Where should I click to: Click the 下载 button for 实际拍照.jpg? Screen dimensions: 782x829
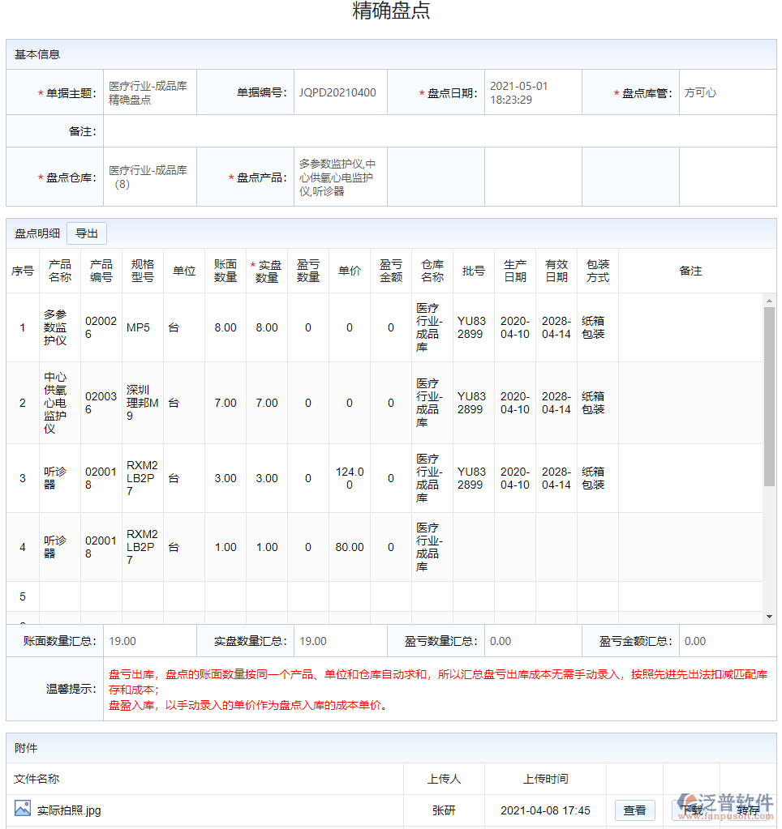[x=690, y=810]
